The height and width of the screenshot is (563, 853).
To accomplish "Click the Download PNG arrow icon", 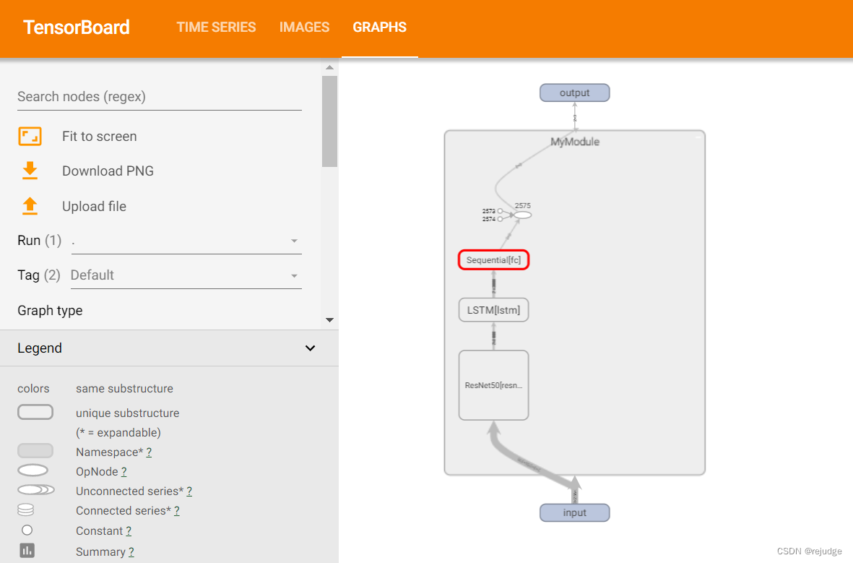I will 30,171.
